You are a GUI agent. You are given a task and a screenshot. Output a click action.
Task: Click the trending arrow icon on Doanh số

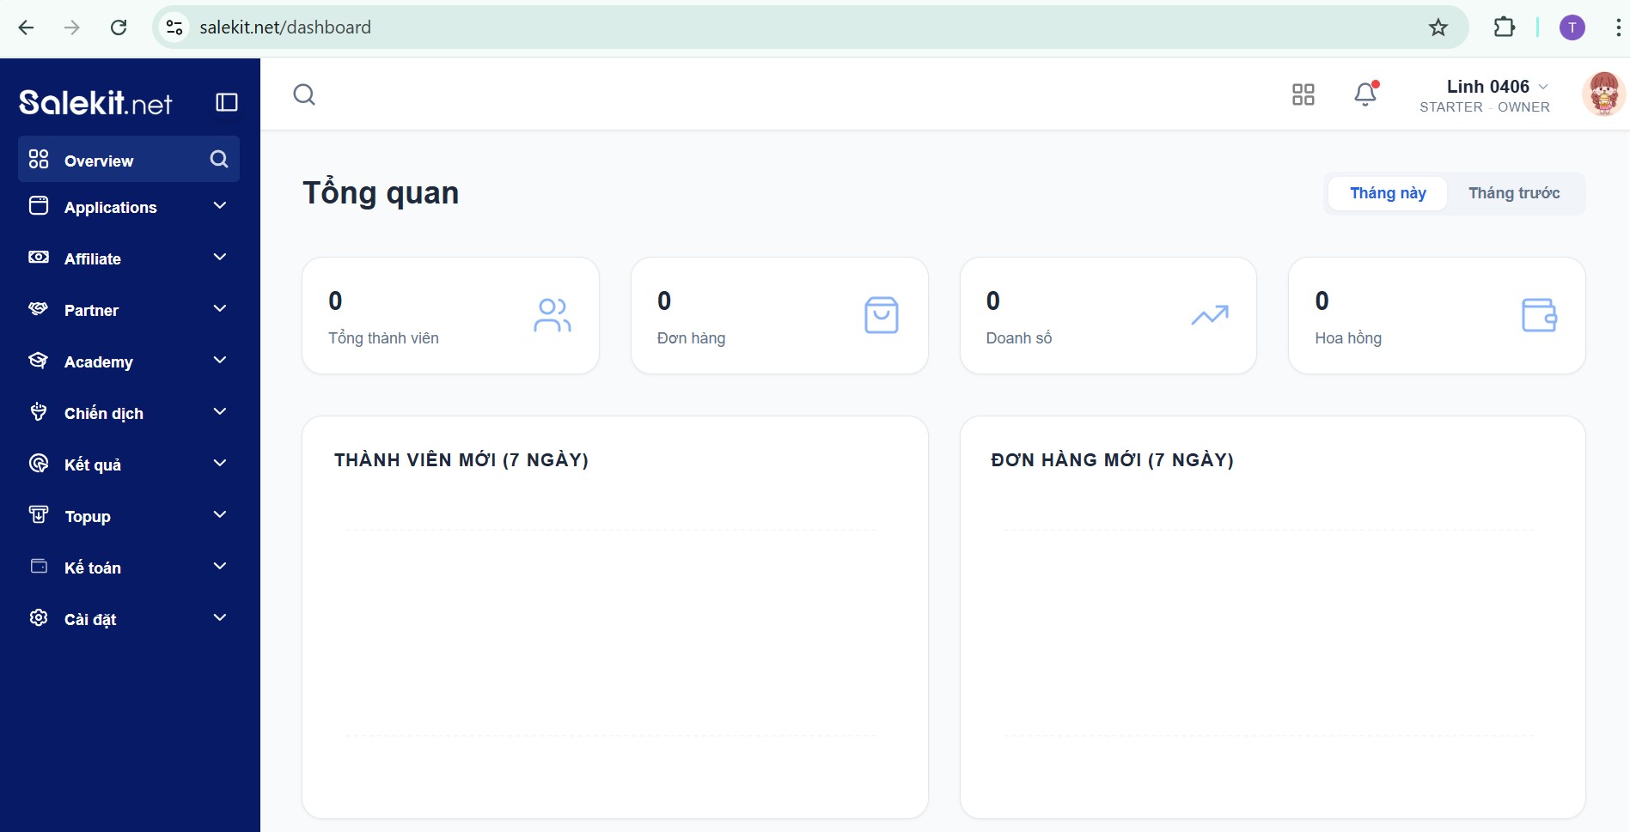(x=1210, y=315)
